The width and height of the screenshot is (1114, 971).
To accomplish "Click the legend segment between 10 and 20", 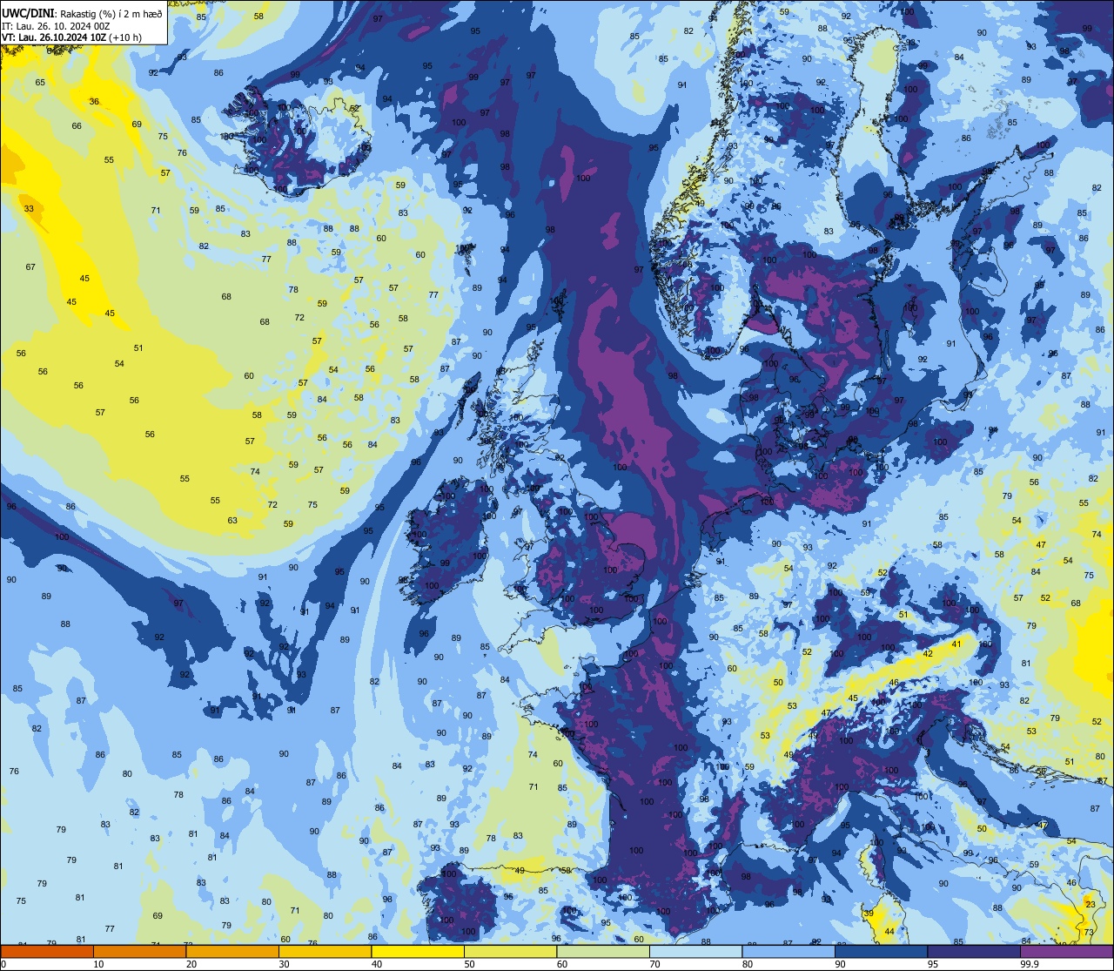I will click(x=139, y=951).
